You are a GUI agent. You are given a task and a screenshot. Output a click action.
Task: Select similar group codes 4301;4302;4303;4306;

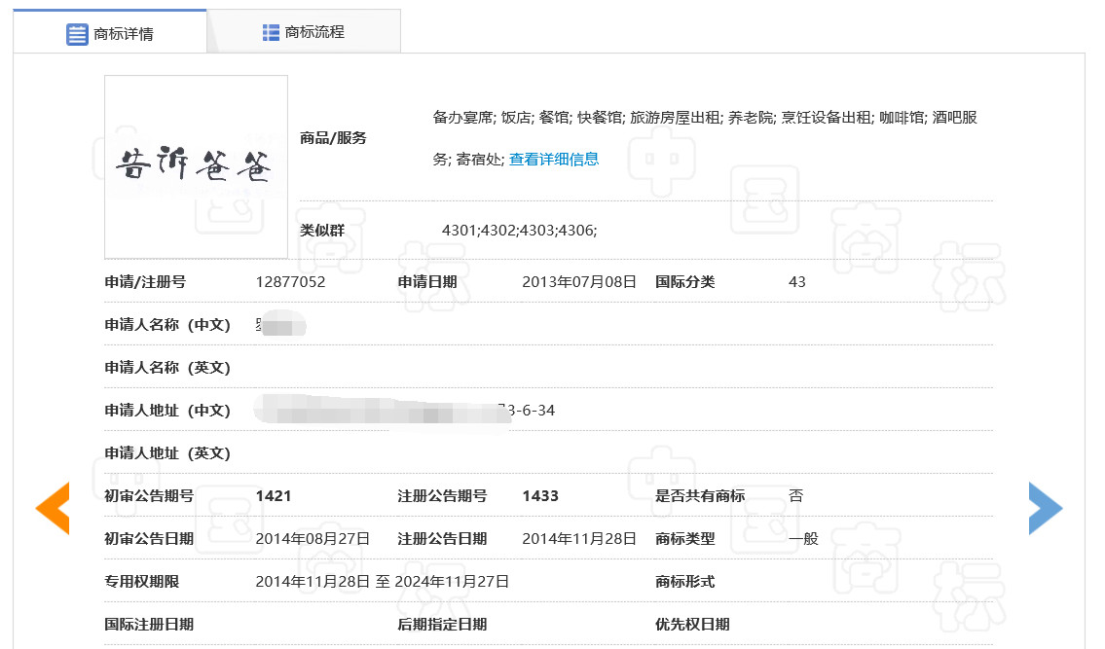pyautogui.click(x=519, y=231)
